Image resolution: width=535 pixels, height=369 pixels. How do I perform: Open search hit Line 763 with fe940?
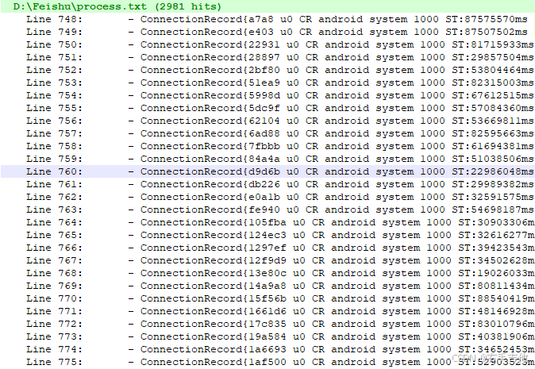pyautogui.click(x=267, y=209)
